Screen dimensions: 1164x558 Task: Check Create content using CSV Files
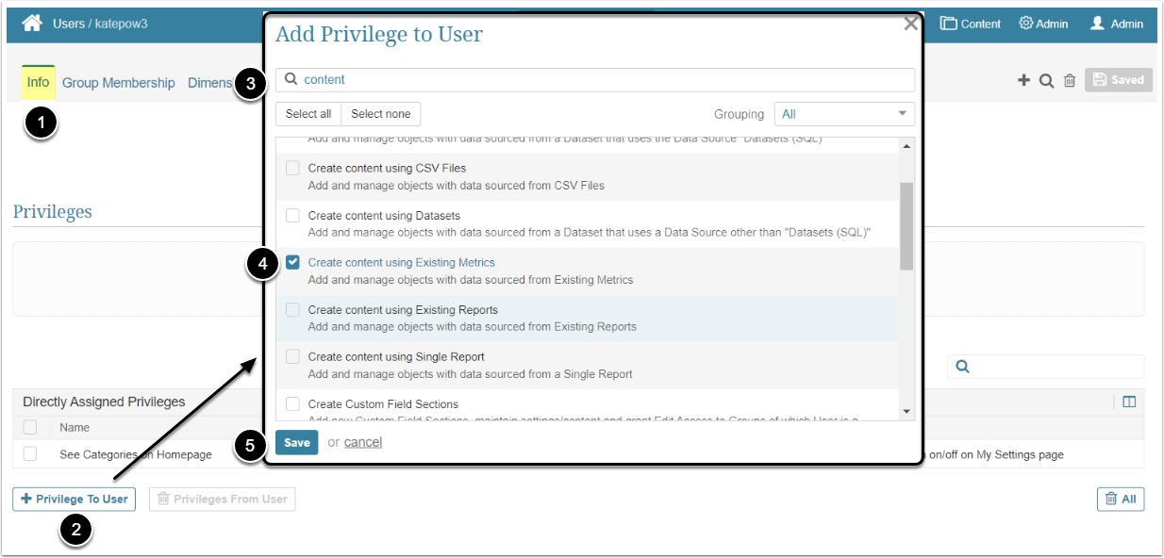point(292,168)
